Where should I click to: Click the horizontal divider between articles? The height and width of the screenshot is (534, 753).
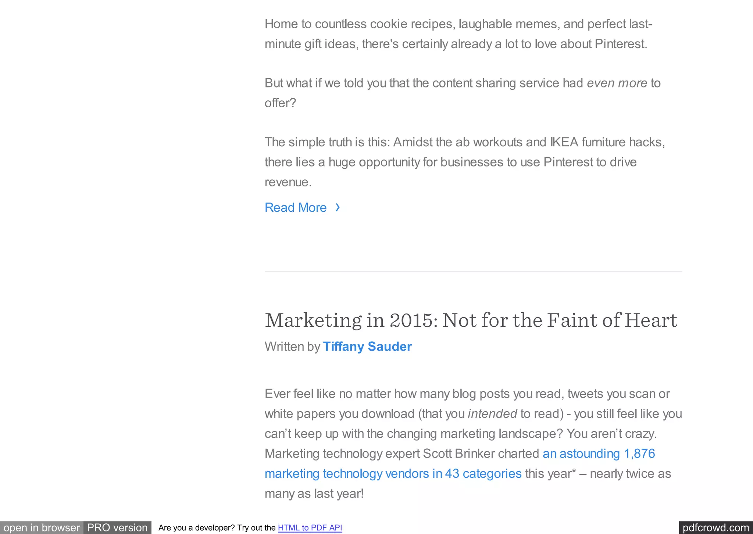[473, 271]
